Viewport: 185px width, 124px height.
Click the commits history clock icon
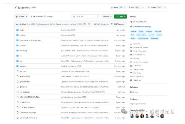point(112,24)
